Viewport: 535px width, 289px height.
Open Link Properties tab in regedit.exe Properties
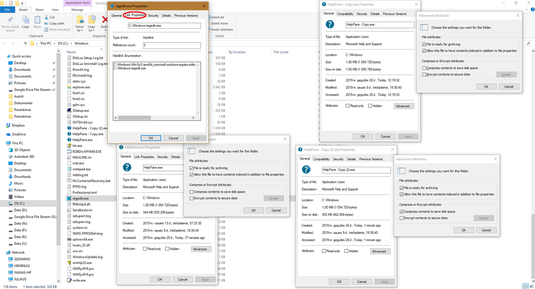[x=135, y=15]
